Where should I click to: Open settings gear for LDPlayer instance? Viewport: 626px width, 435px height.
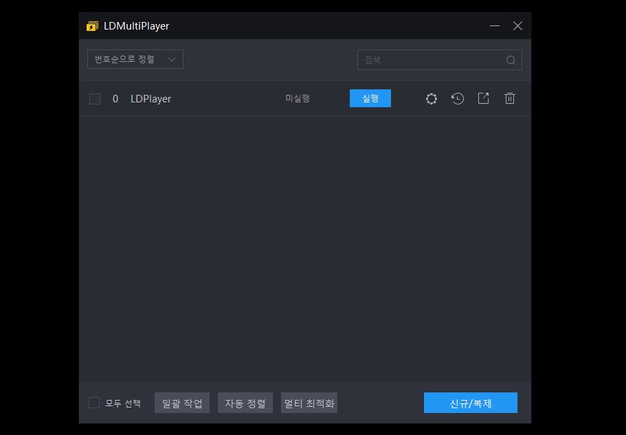click(431, 98)
